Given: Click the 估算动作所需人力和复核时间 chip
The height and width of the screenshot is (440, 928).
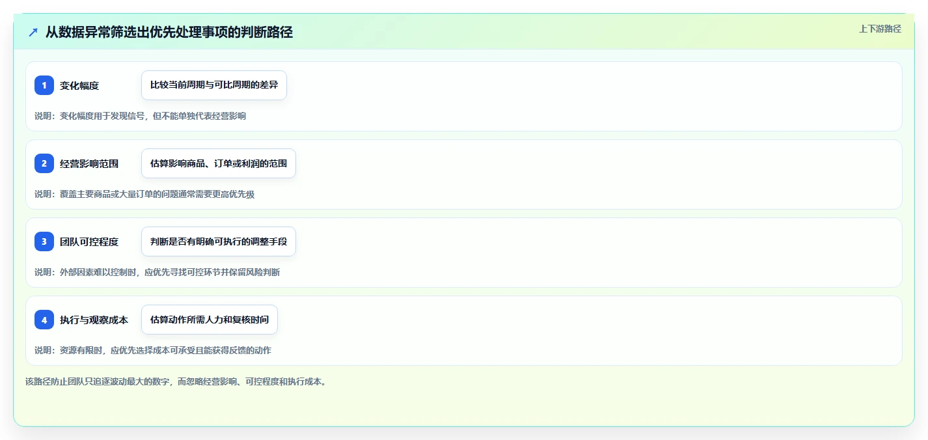Looking at the screenshot, I should (210, 320).
